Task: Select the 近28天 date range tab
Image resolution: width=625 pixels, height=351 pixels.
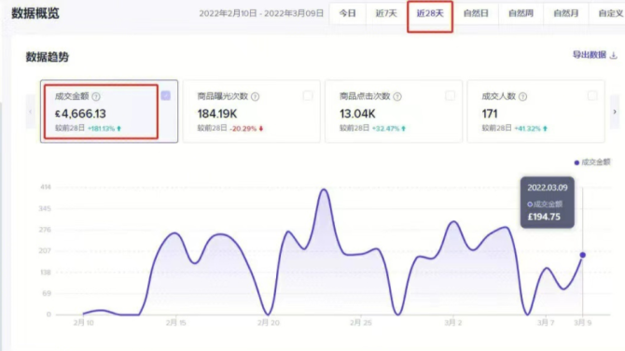Action: (x=430, y=13)
